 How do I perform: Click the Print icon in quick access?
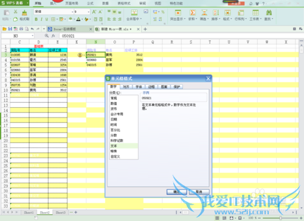[21, 29]
